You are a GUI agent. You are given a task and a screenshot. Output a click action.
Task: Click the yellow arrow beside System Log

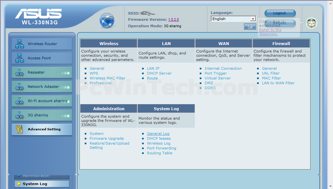[x=19, y=184]
